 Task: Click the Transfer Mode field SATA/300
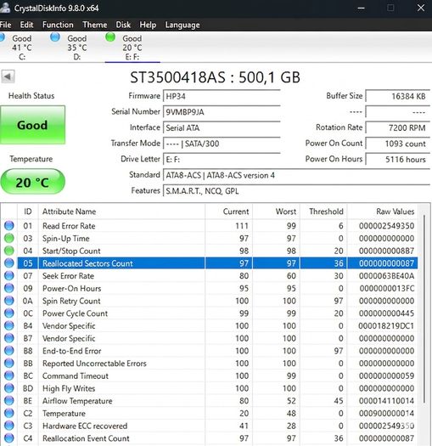point(222,144)
